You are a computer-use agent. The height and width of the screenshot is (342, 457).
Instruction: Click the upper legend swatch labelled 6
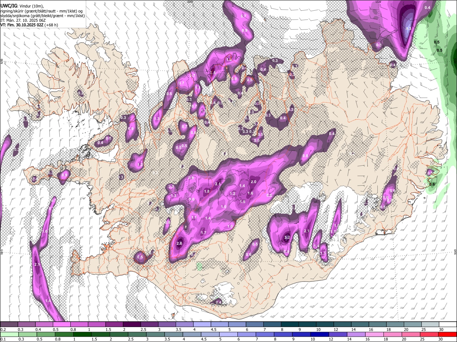tap(254, 325)
